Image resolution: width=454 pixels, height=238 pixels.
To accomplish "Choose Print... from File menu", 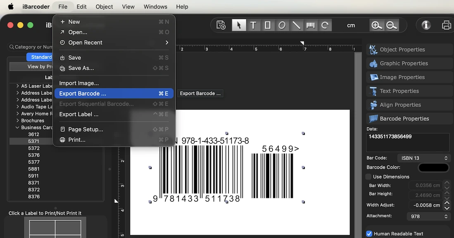I will pos(114,140).
